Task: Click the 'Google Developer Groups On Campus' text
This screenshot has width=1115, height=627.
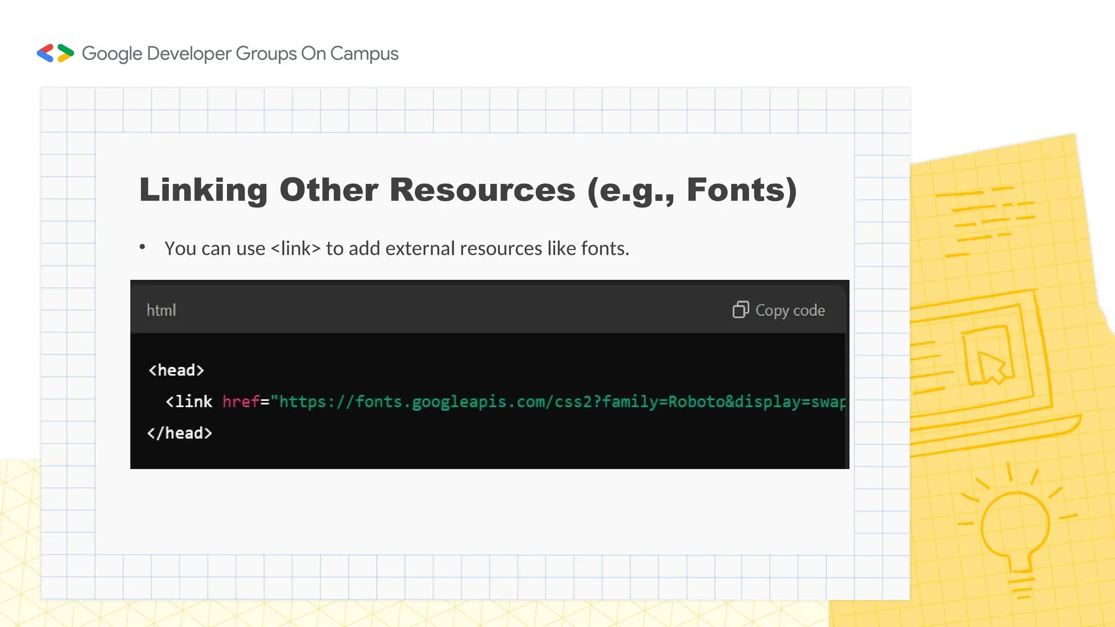Action: tap(240, 53)
